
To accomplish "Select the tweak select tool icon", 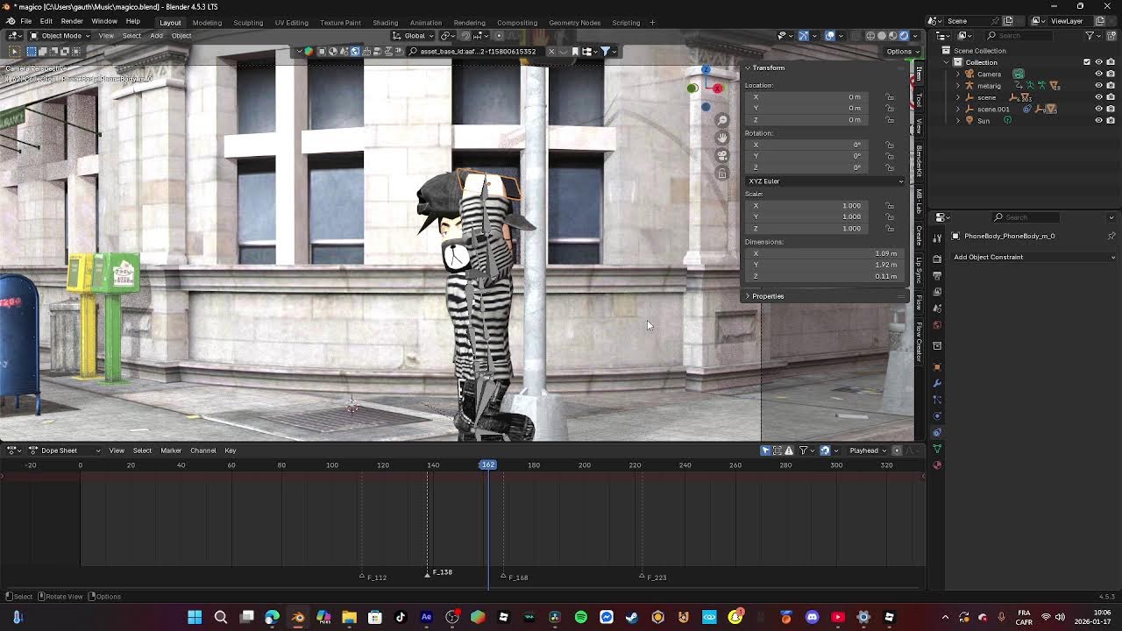I will click(x=14, y=51).
